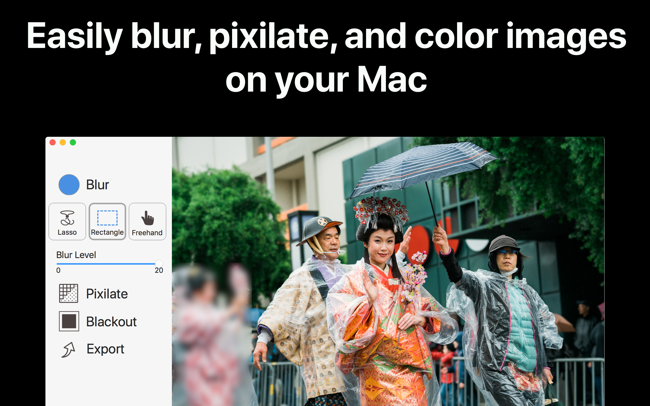This screenshot has width=650, height=406.
Task: Click the Export arrow icon
Action: click(x=68, y=349)
